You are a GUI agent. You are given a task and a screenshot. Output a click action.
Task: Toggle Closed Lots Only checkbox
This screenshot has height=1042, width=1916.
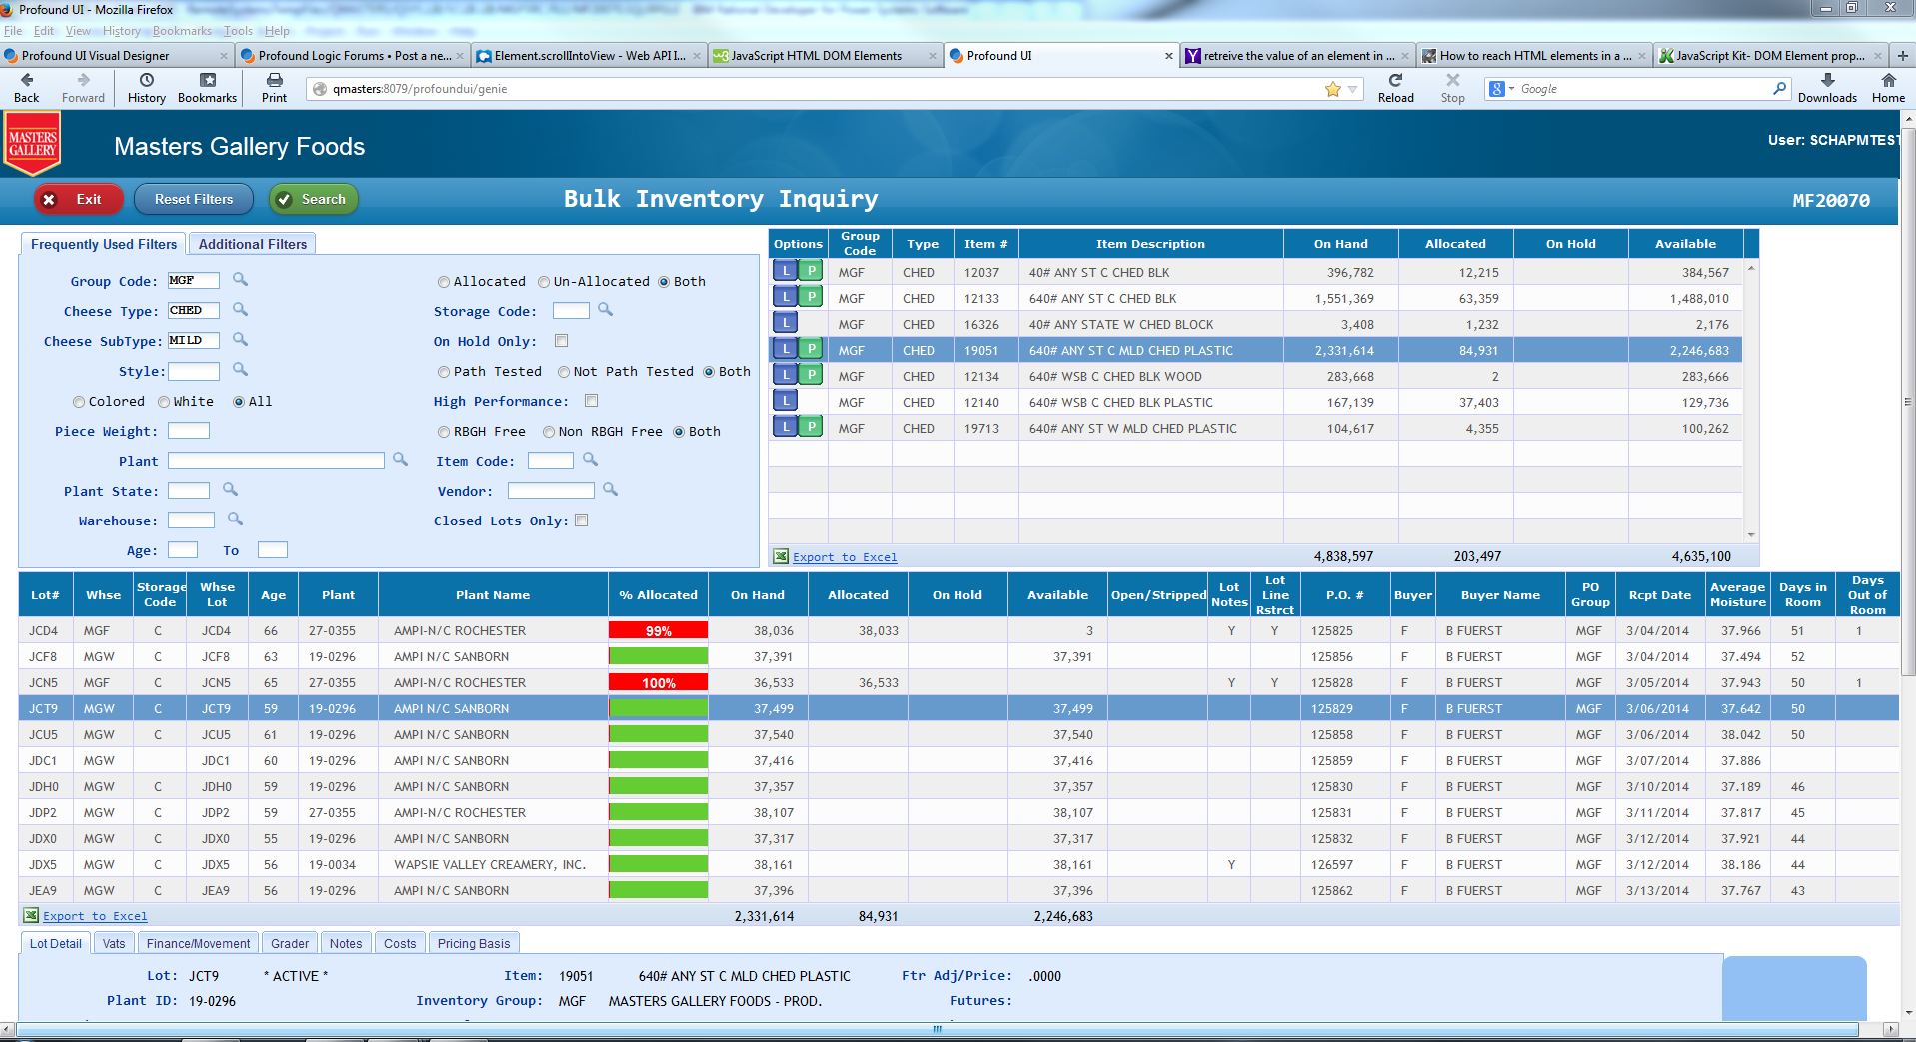coord(582,521)
